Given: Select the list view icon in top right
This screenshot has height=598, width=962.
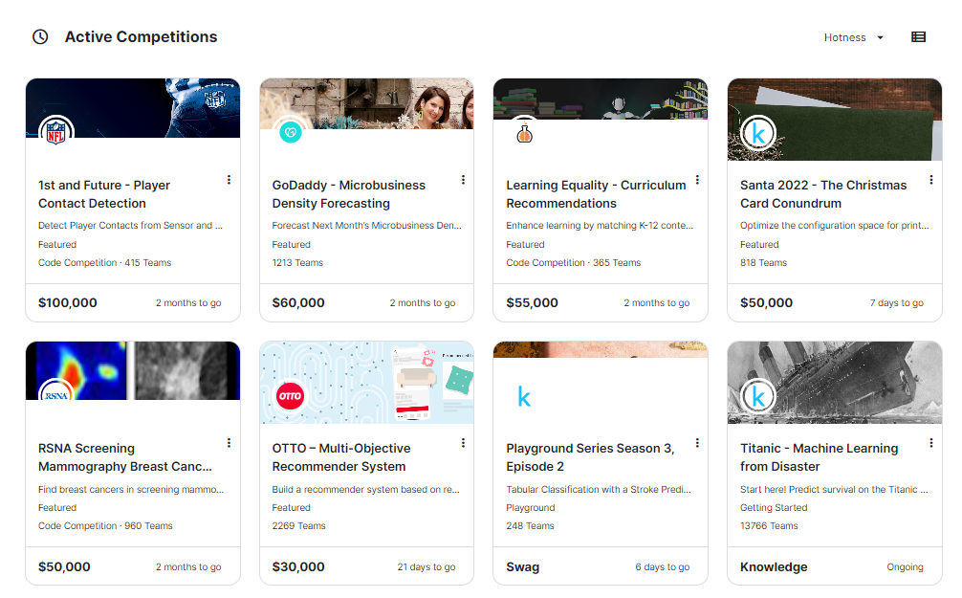Looking at the screenshot, I should (918, 36).
